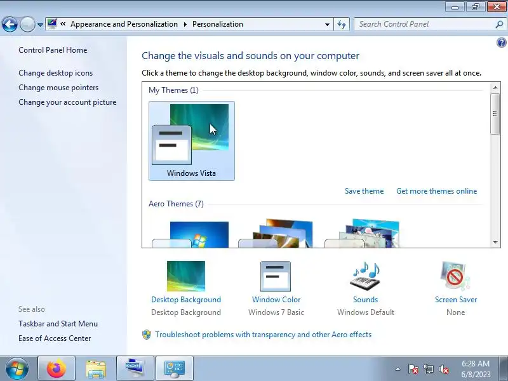Click the Screen Saver icon
Image resolution: width=508 pixels, height=381 pixels.
pyautogui.click(x=455, y=276)
